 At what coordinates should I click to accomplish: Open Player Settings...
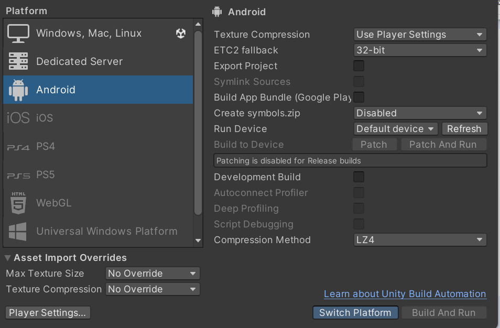(x=48, y=313)
